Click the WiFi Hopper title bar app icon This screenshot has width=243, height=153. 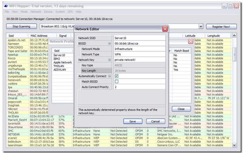point(6,6)
